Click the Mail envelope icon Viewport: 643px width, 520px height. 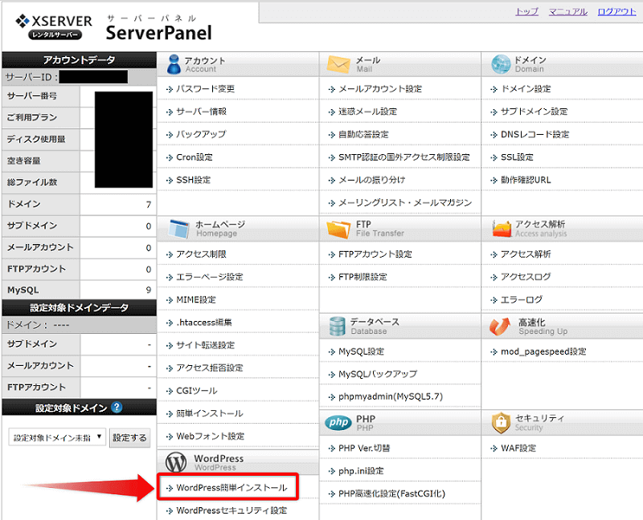click(x=338, y=64)
